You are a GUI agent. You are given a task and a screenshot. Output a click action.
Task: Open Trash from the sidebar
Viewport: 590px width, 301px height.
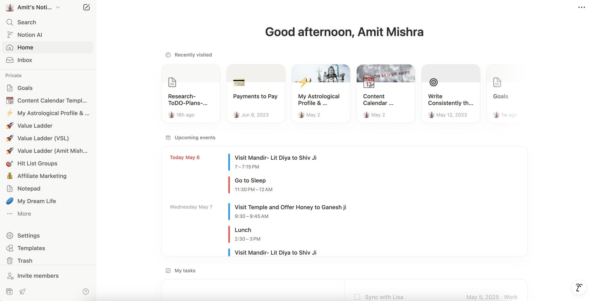pos(25,261)
